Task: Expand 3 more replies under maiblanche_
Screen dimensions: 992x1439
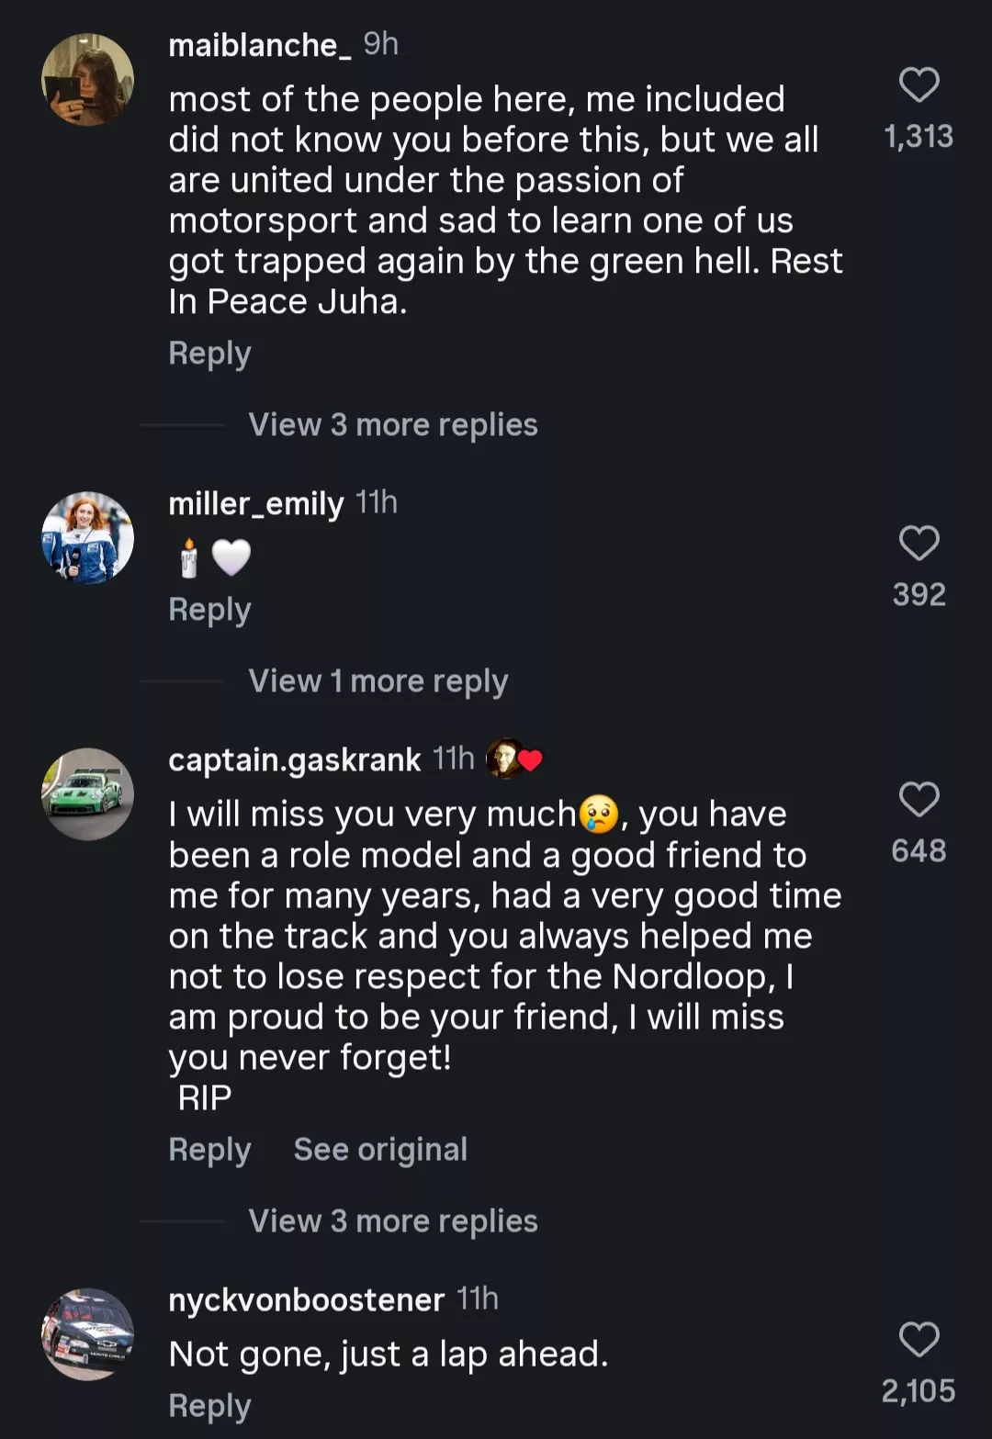Action: (392, 424)
